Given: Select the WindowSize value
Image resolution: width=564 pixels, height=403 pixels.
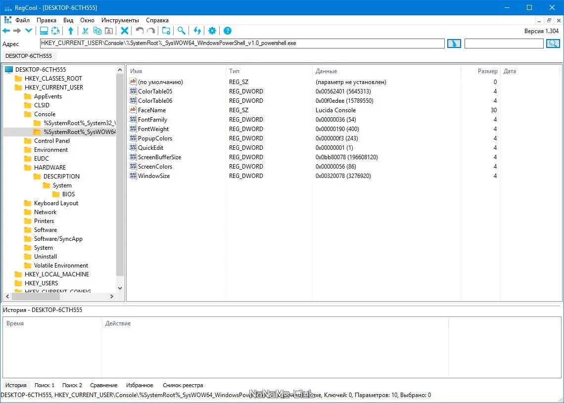Looking at the screenshot, I should (x=153, y=176).
